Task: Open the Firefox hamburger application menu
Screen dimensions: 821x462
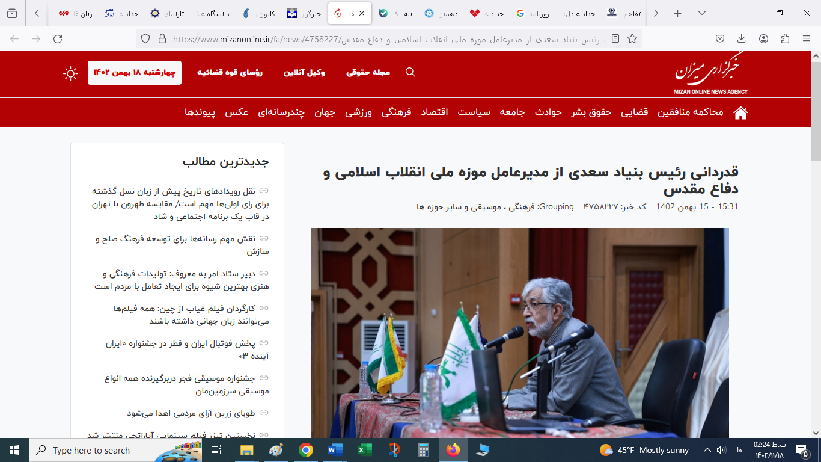Action: (807, 38)
